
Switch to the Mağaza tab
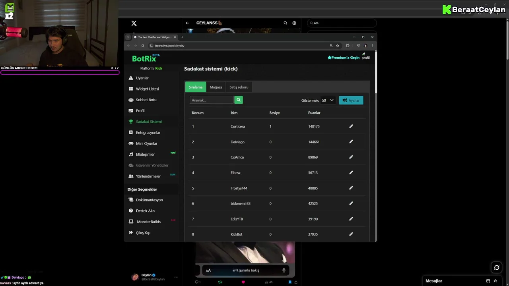(216, 87)
